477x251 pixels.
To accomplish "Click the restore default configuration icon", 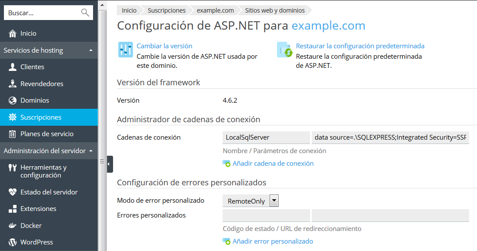I will click(285, 50).
